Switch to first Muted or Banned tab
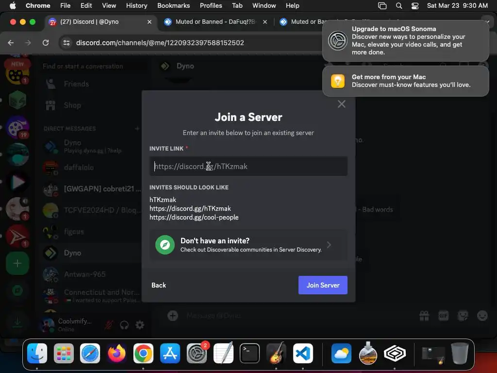 click(x=215, y=22)
